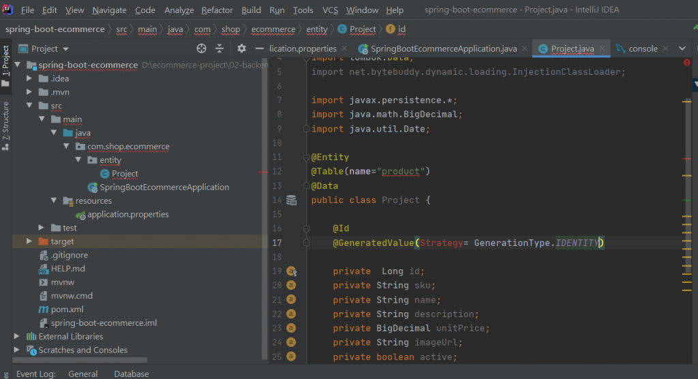The height and width of the screenshot is (379, 698).
Task: Click the database gutter icon on line 14
Action: [x=292, y=200]
